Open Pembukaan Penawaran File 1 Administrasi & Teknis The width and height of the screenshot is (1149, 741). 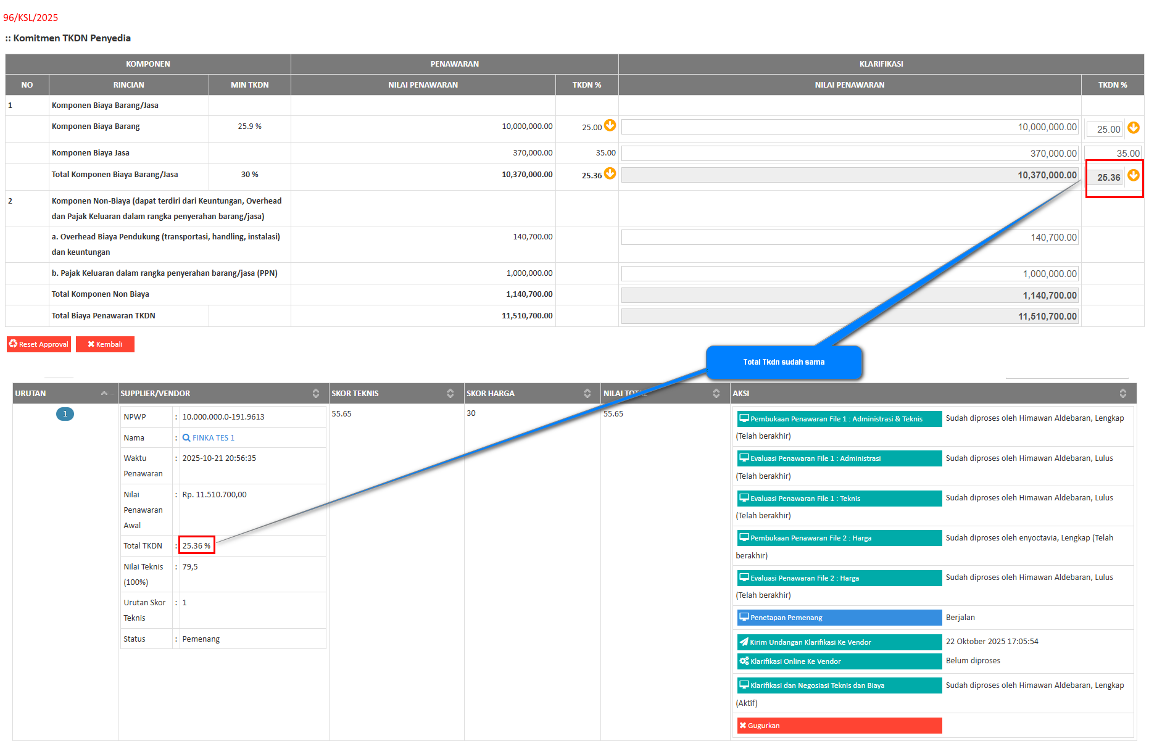[839, 419]
